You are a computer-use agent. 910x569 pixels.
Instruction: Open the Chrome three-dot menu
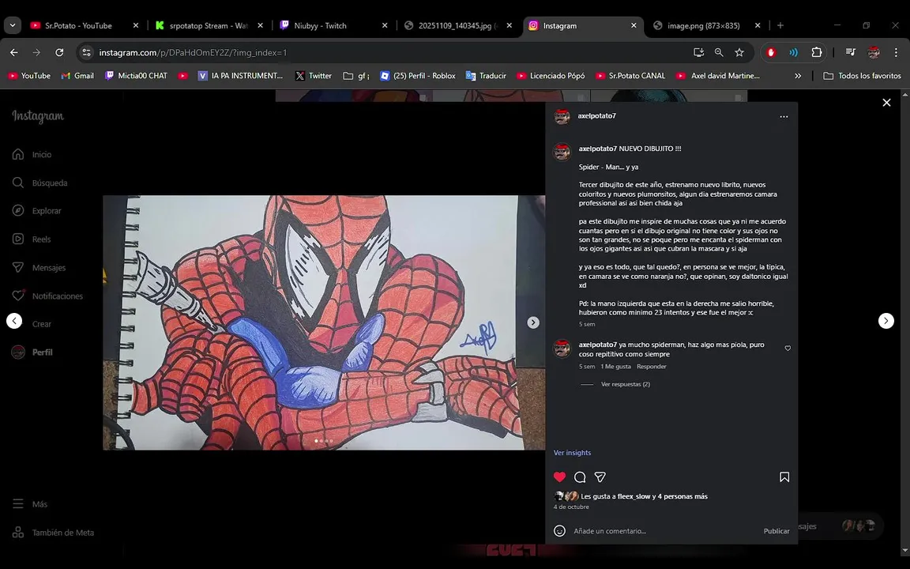[896, 52]
